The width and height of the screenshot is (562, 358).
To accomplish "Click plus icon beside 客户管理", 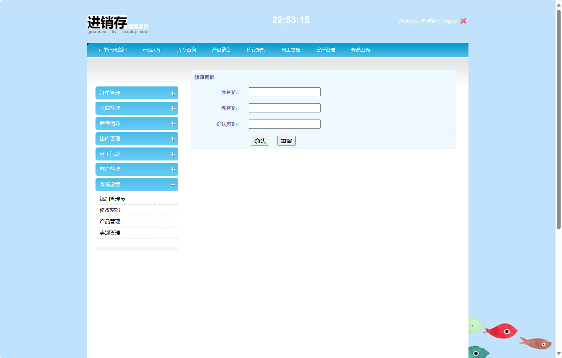I will click(x=173, y=170).
